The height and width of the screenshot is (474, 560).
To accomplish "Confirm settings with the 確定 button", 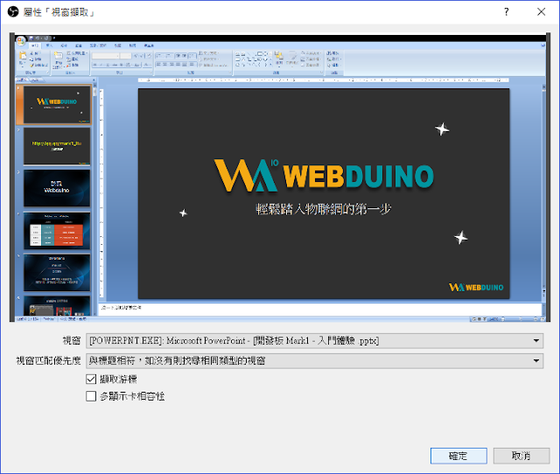I will click(458, 456).
